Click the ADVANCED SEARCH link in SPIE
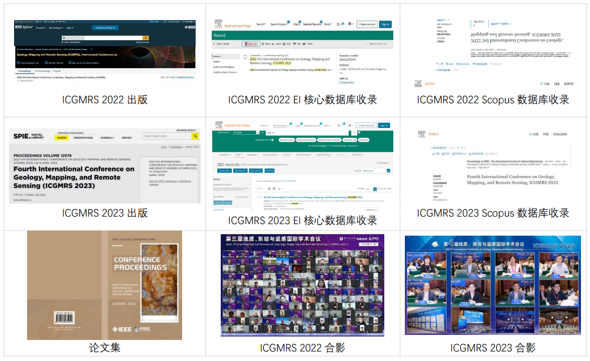 tap(186, 130)
